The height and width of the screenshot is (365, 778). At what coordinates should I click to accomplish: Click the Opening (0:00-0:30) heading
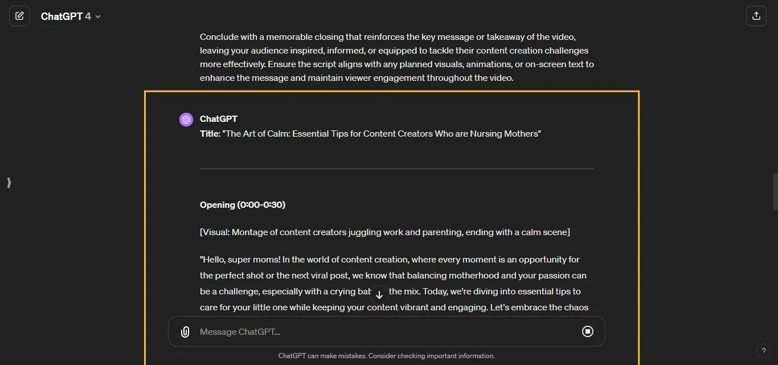click(x=242, y=204)
